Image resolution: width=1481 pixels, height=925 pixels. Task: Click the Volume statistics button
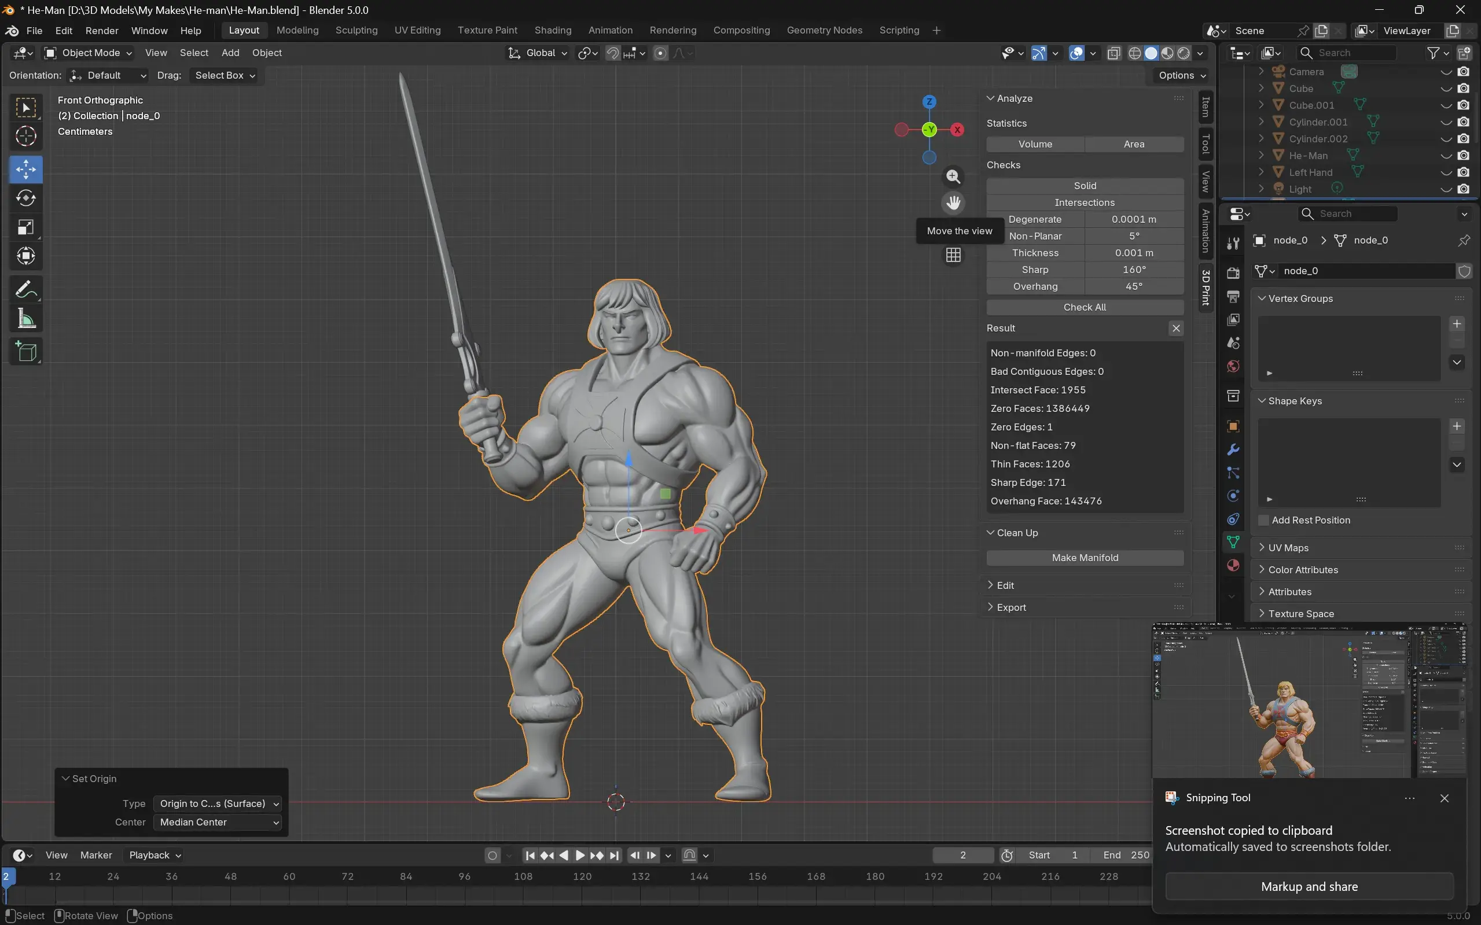tap(1035, 145)
